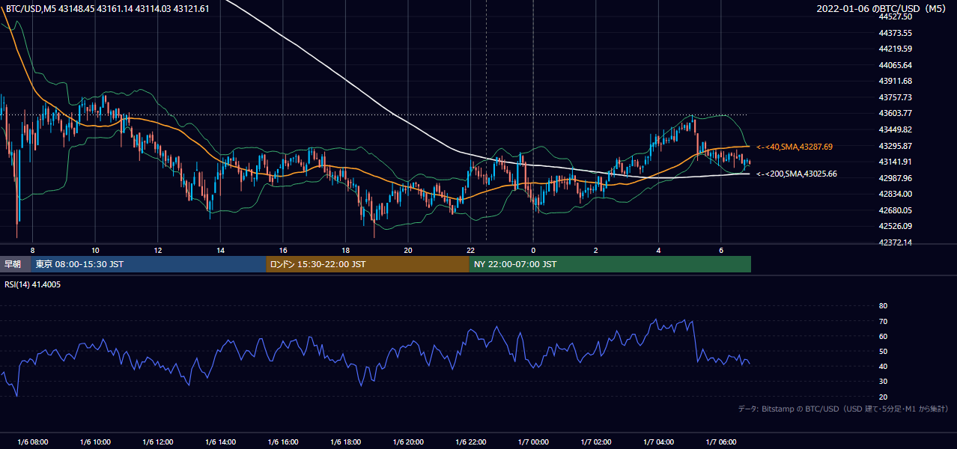Click the orange 40 SMA 43287.69 label
Screen dimensions: 957x449
click(795, 147)
